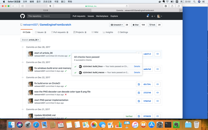Focus the repository search field
208x130 pixels.
(56, 16)
